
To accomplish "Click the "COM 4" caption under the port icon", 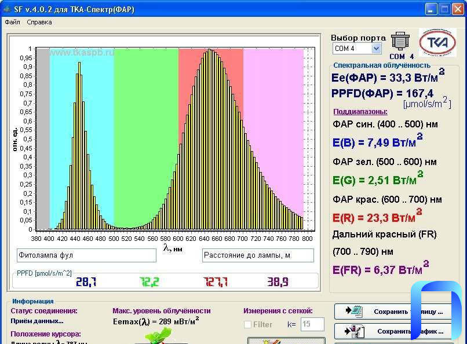I will (402, 57).
